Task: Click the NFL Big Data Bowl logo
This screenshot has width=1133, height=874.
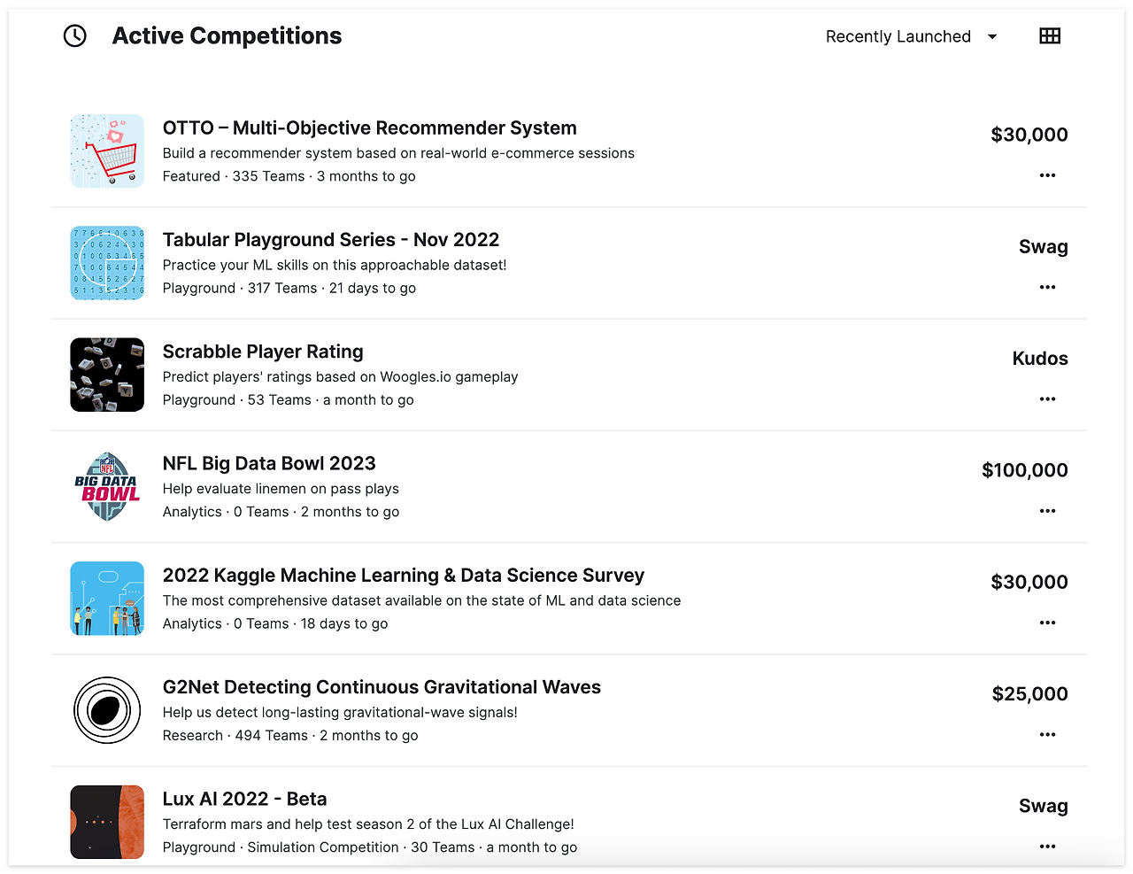Action: pyautogui.click(x=107, y=486)
